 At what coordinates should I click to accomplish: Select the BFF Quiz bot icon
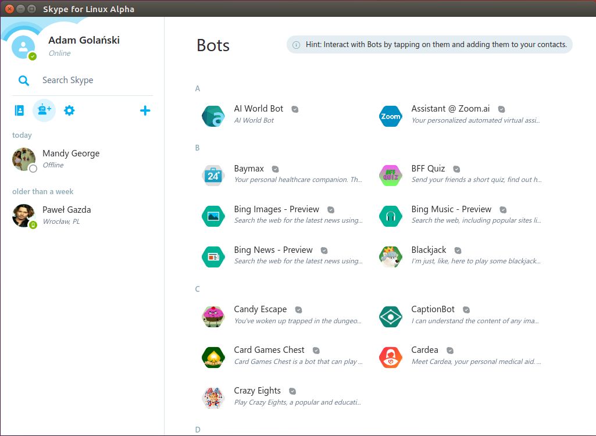coord(390,175)
